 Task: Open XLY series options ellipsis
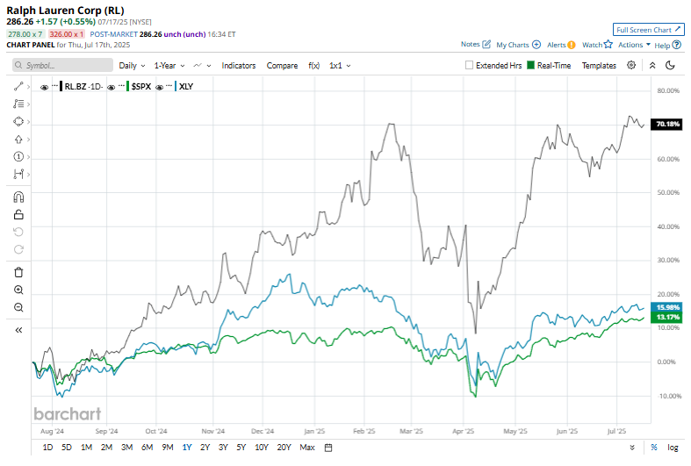tap(169, 85)
